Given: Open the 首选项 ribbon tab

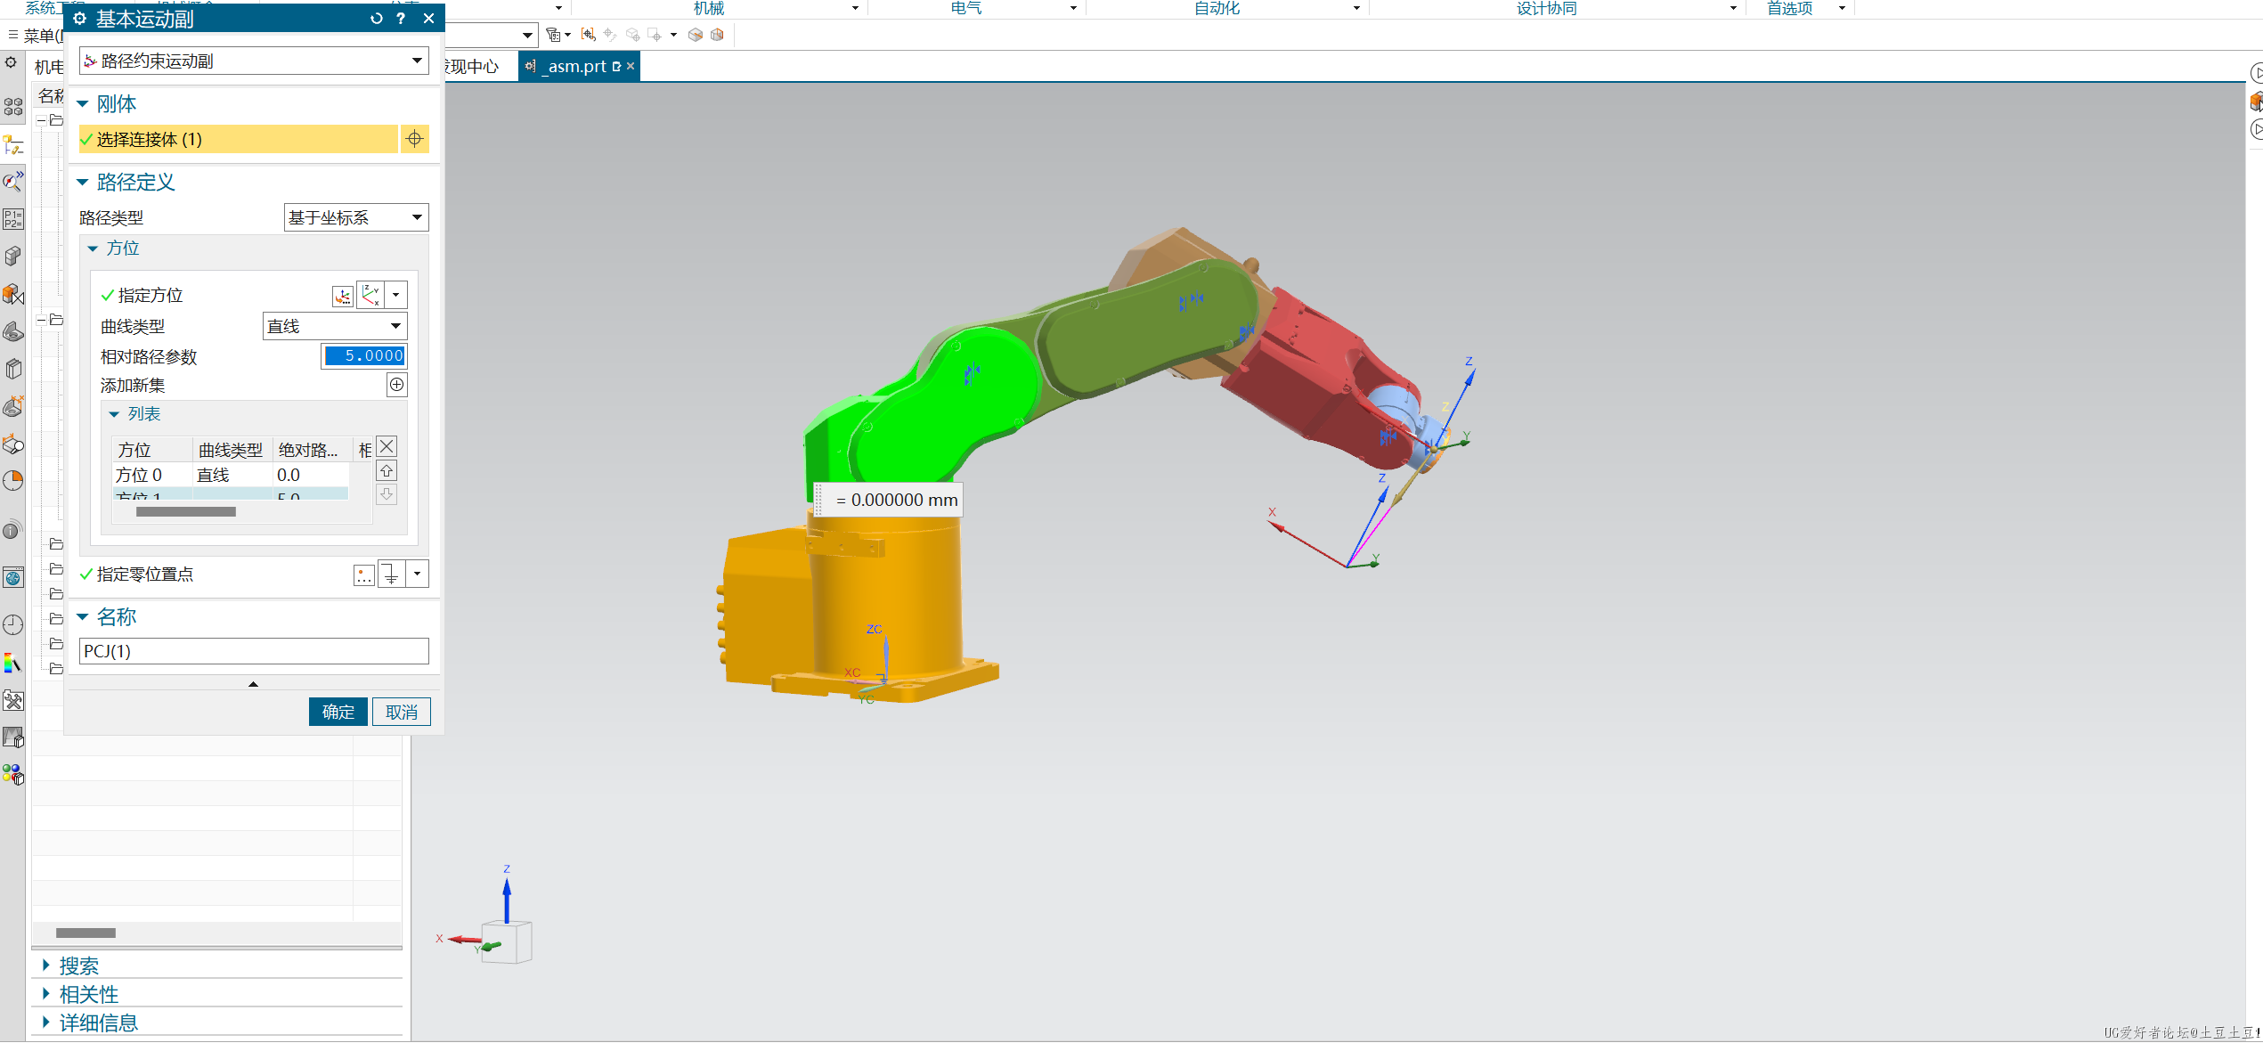Looking at the screenshot, I should (1790, 8).
